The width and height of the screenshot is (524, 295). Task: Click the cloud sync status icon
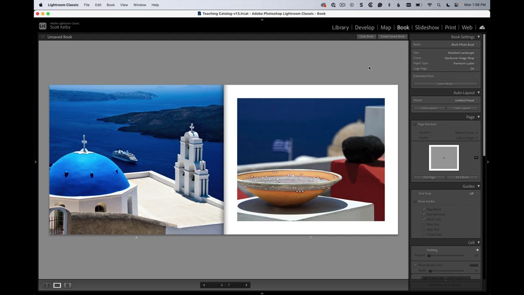pyautogui.click(x=482, y=27)
